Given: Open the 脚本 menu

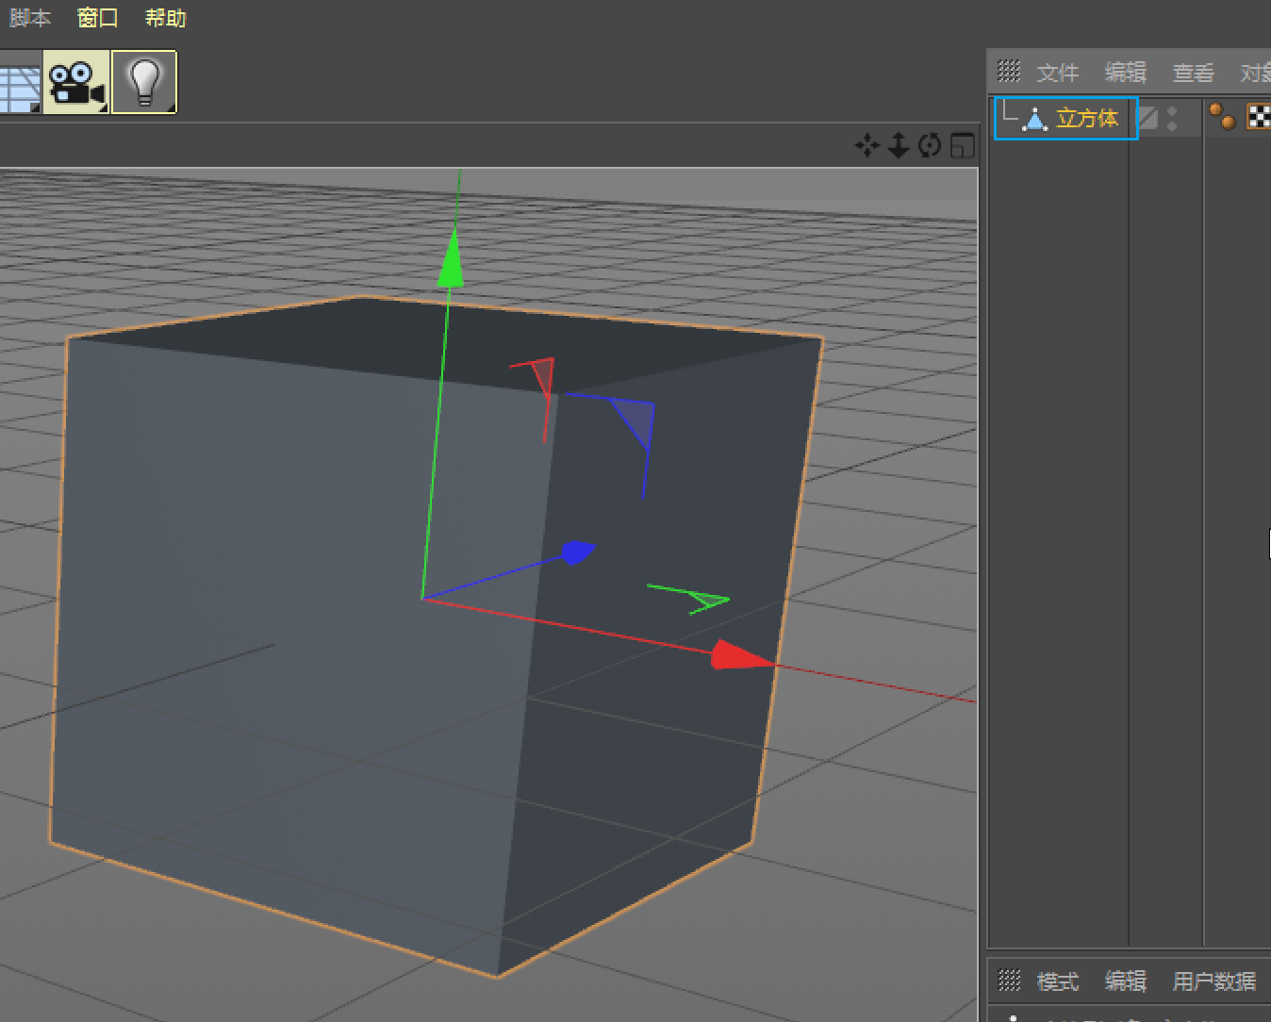Looking at the screenshot, I should tap(29, 18).
